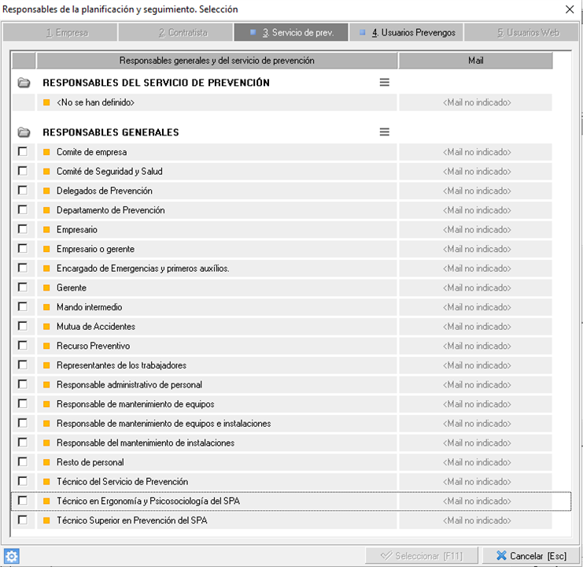Tick the Delegados de Prevención checkbox
Screen dimensions: 583x567
click(x=23, y=191)
